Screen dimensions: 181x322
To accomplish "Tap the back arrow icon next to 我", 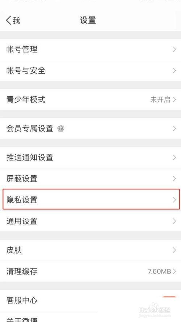I will tap(9, 20).
